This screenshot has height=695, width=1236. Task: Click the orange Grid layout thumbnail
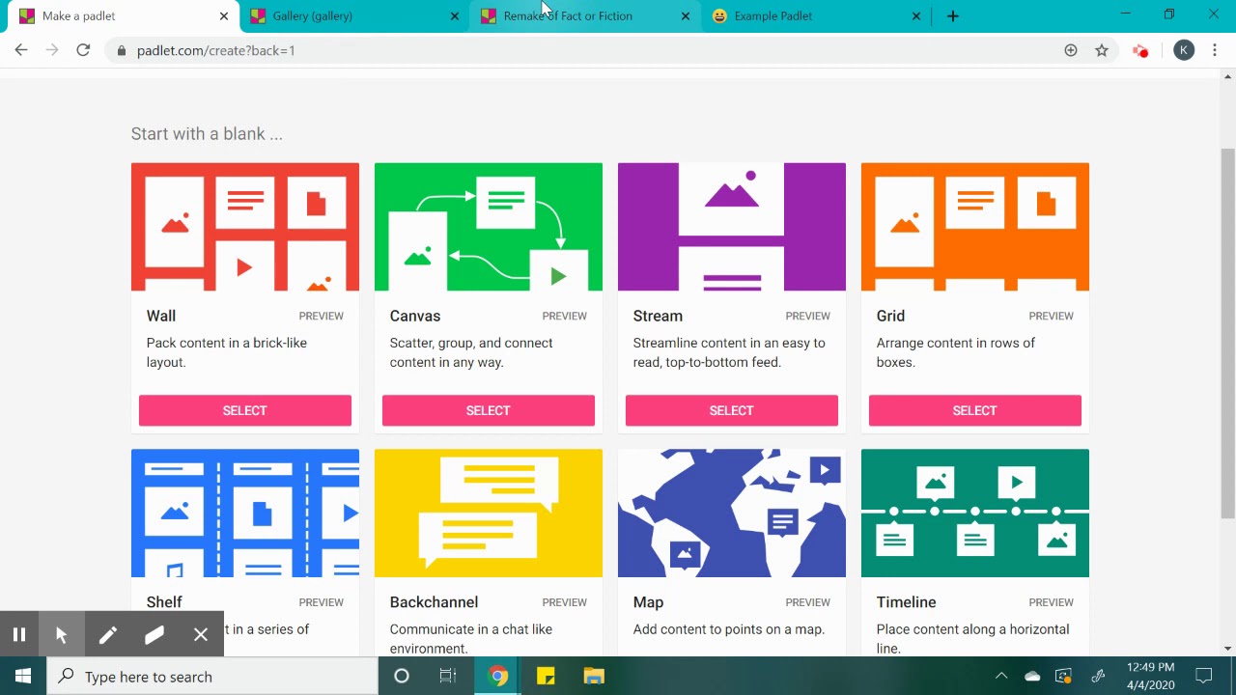coord(975,227)
